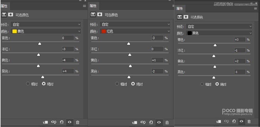Open panel menu of red color panel
Screen dimensions: 260x127
(x=173, y=6)
